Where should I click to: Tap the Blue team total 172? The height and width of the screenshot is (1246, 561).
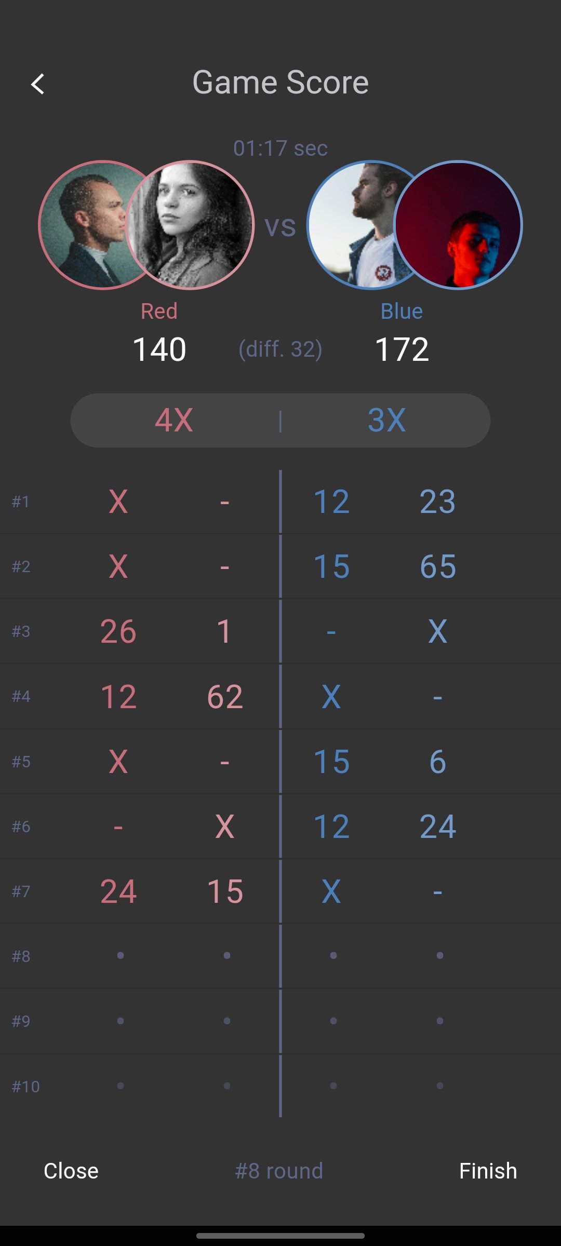(x=402, y=349)
